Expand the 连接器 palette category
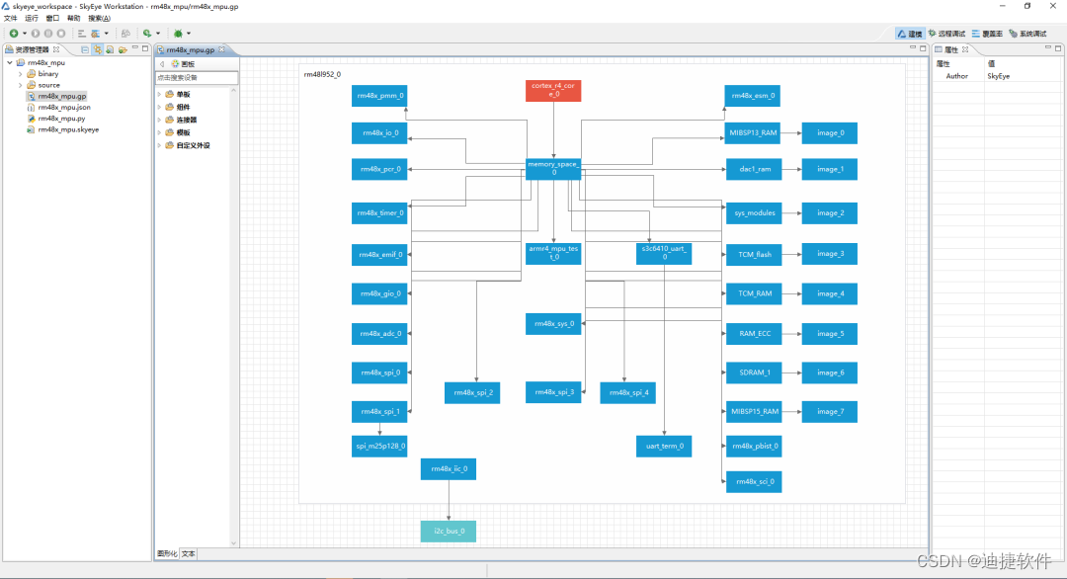The image size is (1067, 579). [x=159, y=120]
